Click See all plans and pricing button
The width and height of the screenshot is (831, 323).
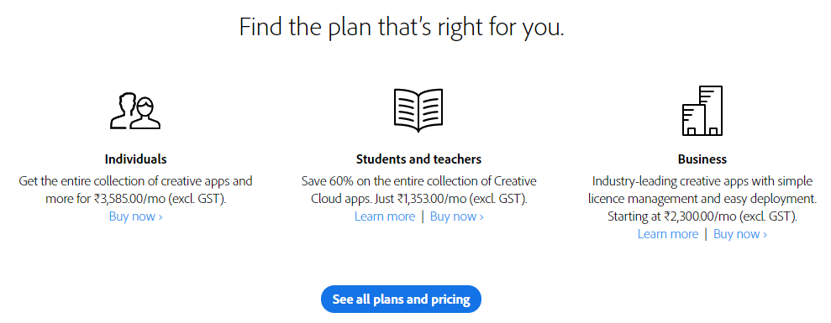point(401,300)
